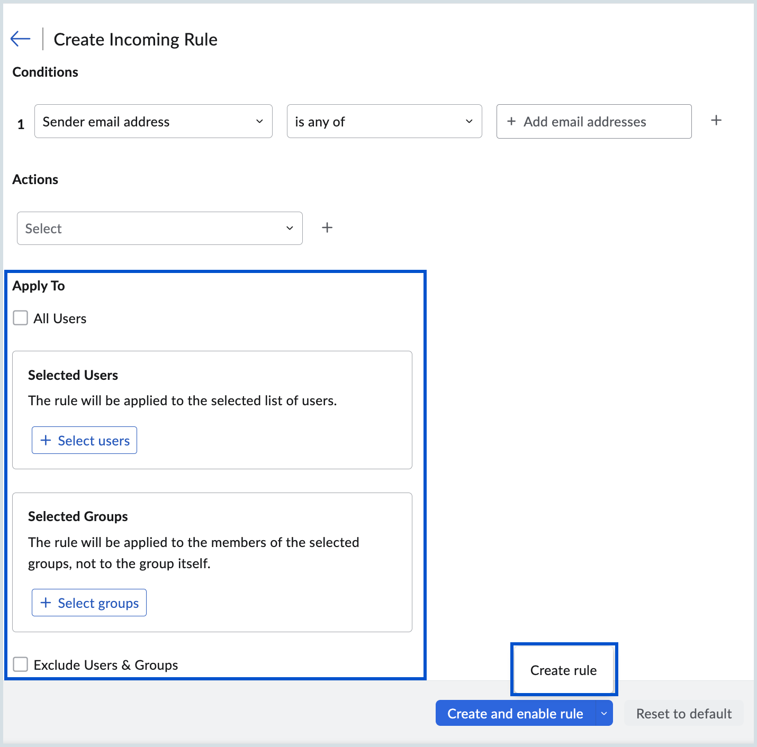Click the All Users label text
Image resolution: width=757 pixels, height=747 pixels.
[60, 318]
